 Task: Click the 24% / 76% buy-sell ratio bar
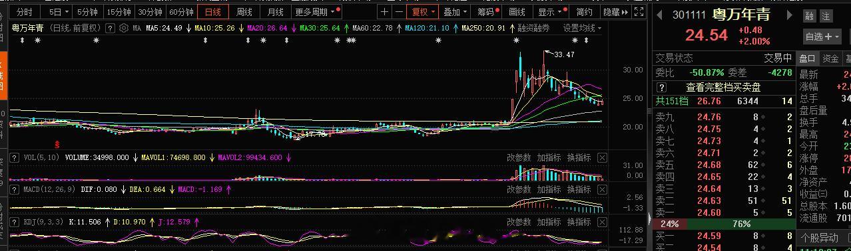(724, 224)
